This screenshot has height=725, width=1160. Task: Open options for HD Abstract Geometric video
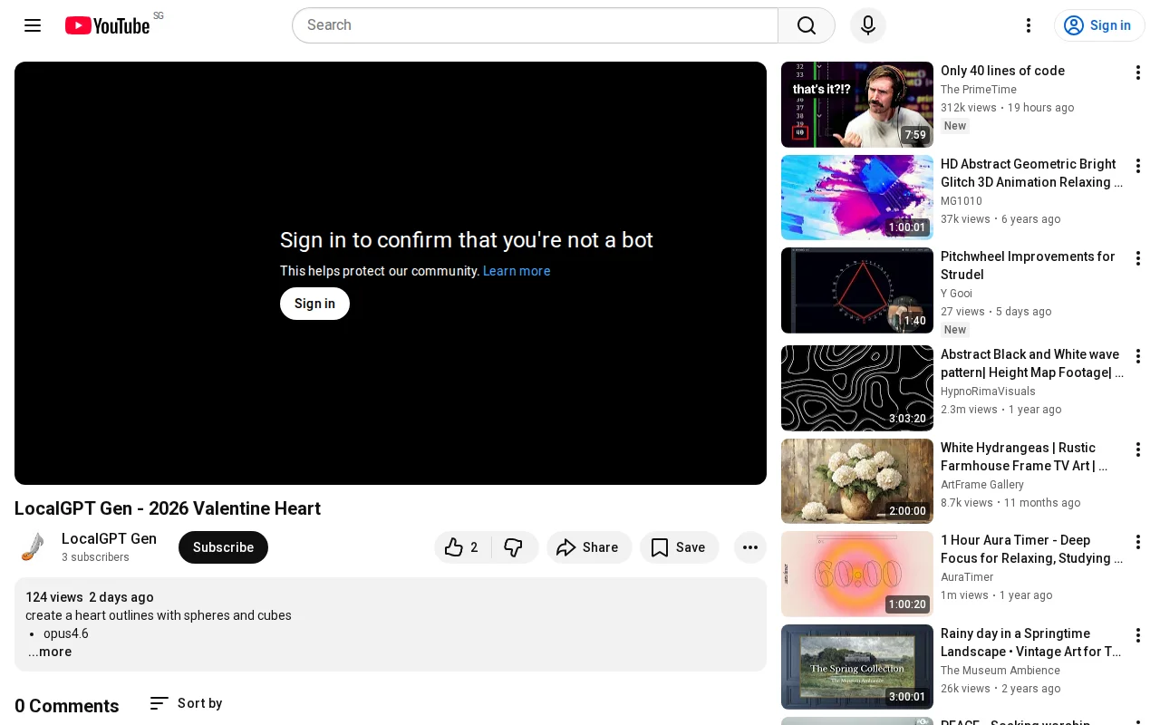point(1138,166)
